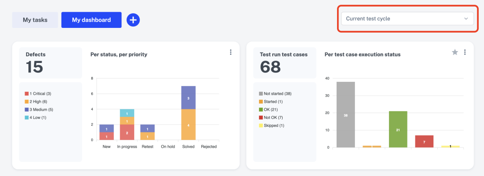
Task: Toggle Not OK (7) legend entry
Action: click(271, 118)
